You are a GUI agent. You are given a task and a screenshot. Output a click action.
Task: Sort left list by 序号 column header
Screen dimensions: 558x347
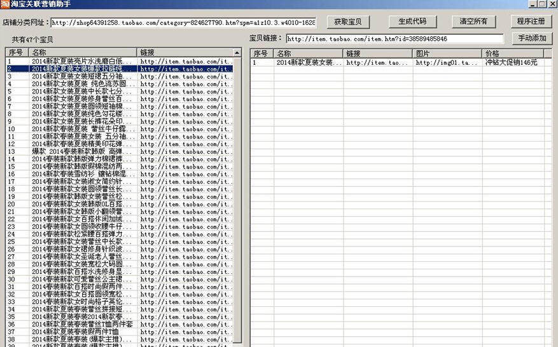coord(17,53)
